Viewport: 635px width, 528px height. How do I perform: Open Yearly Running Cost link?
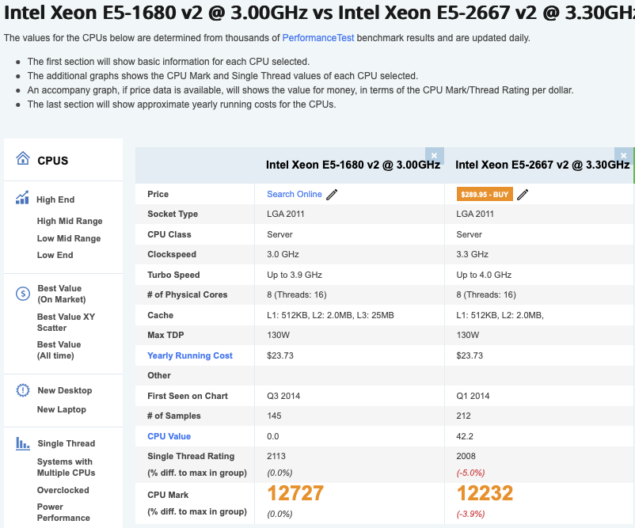[x=190, y=355]
